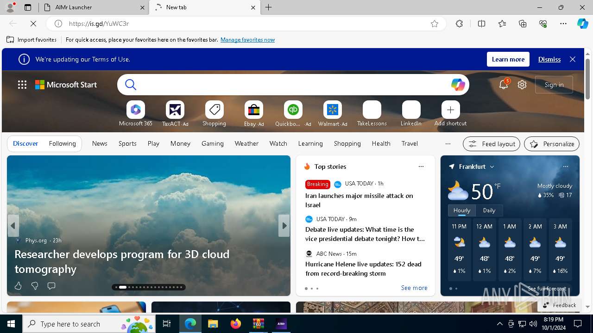
Task: Open the TakeLessons shortcut tile
Action: (372, 113)
